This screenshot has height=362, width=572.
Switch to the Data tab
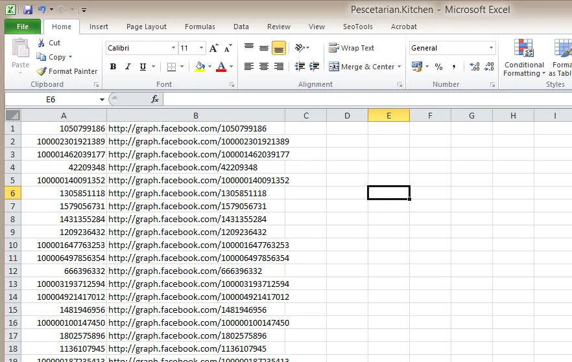coord(241,27)
